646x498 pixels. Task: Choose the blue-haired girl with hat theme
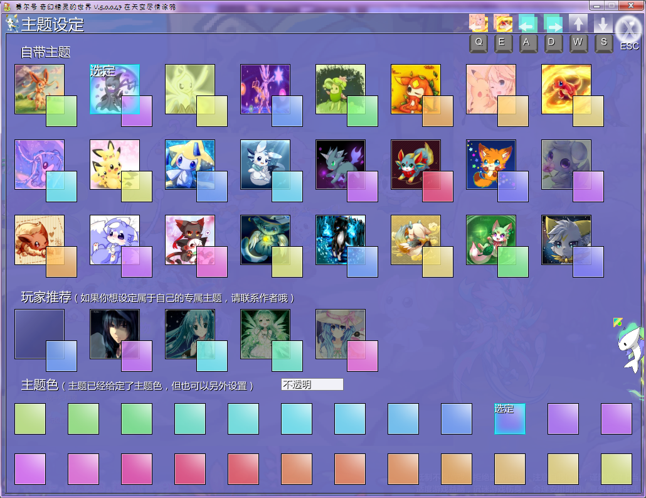[x=341, y=334]
